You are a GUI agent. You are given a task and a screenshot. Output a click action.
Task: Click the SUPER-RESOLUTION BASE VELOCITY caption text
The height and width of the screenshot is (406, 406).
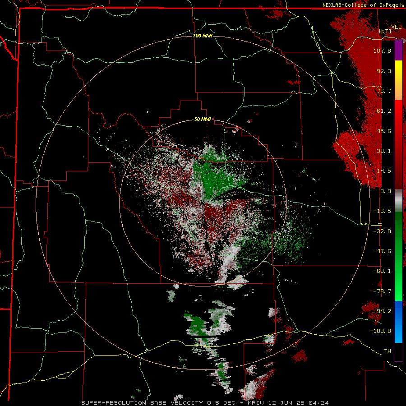(143, 403)
